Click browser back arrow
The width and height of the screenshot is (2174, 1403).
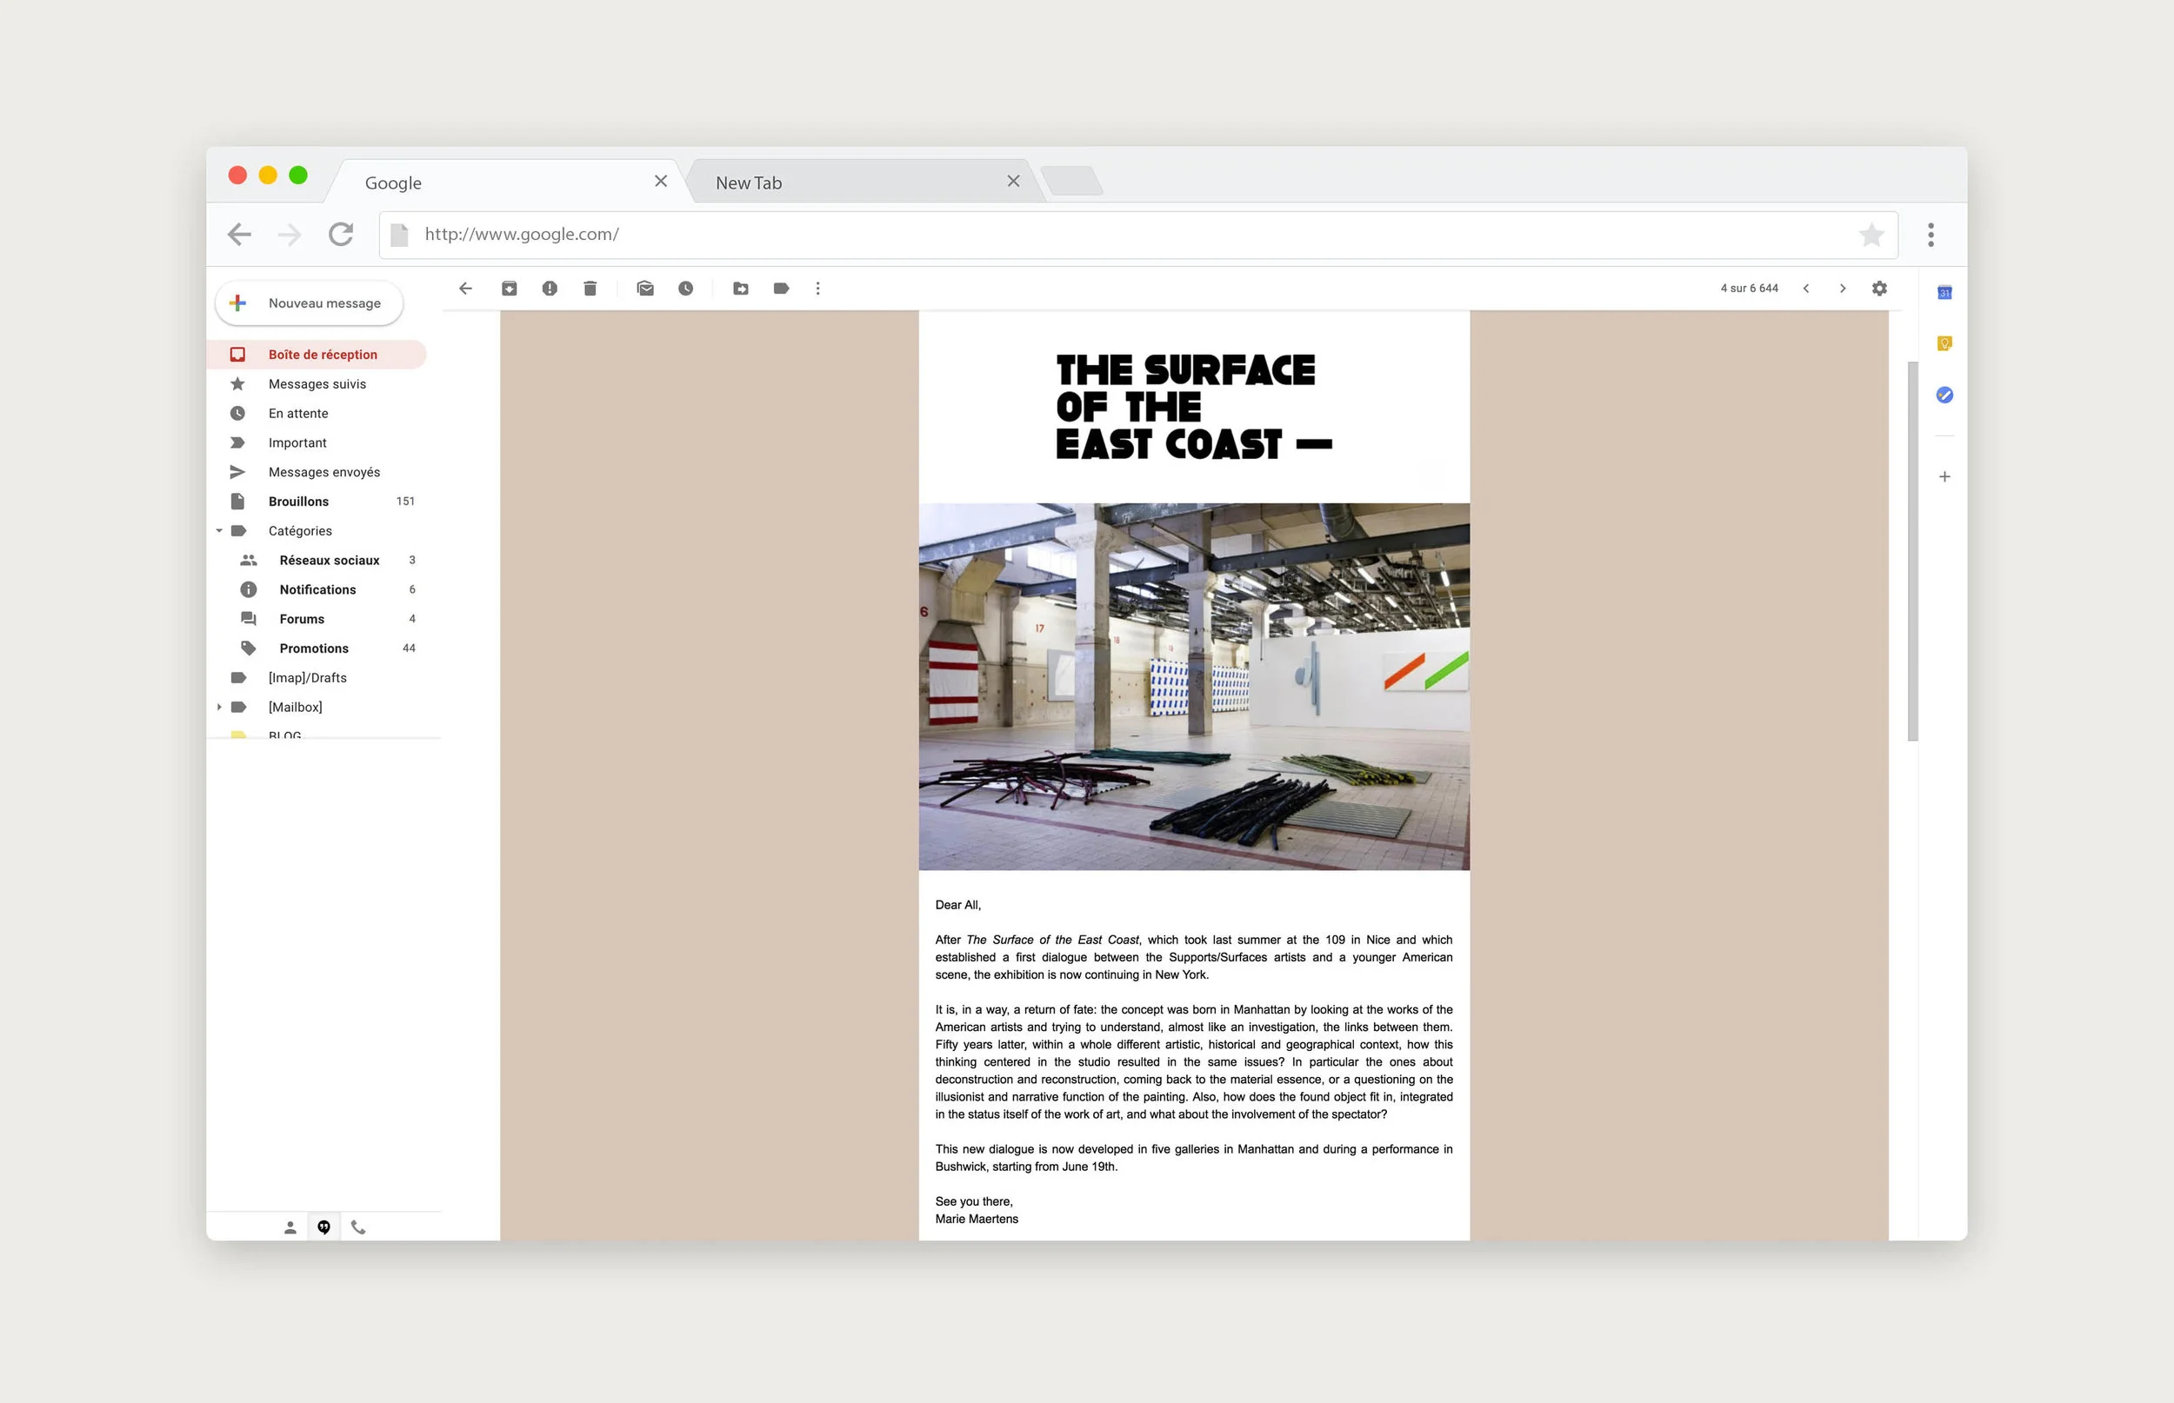240,235
